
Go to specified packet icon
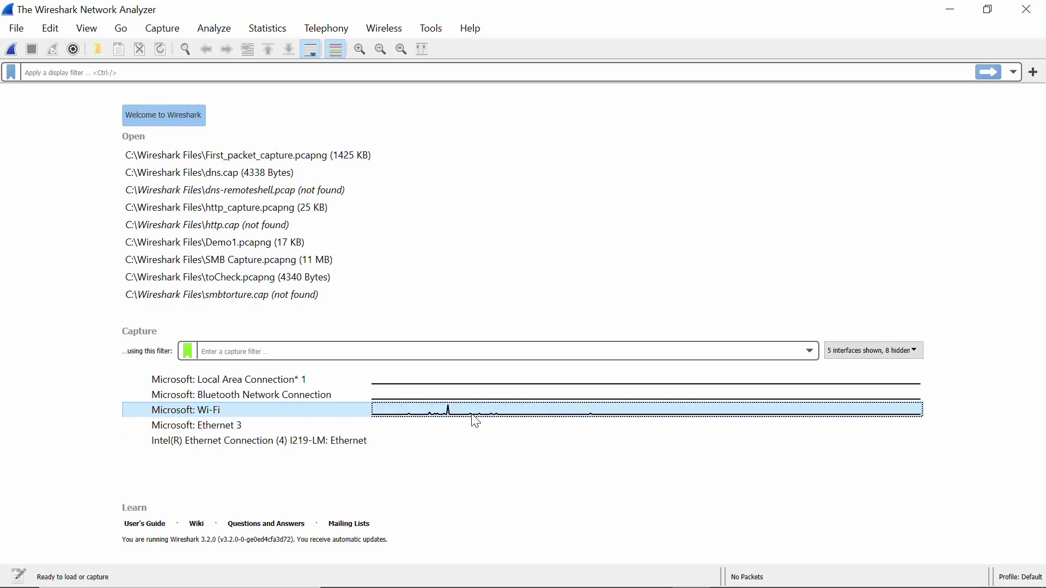247,49
